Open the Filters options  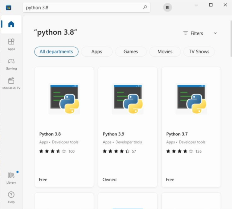click(193, 33)
